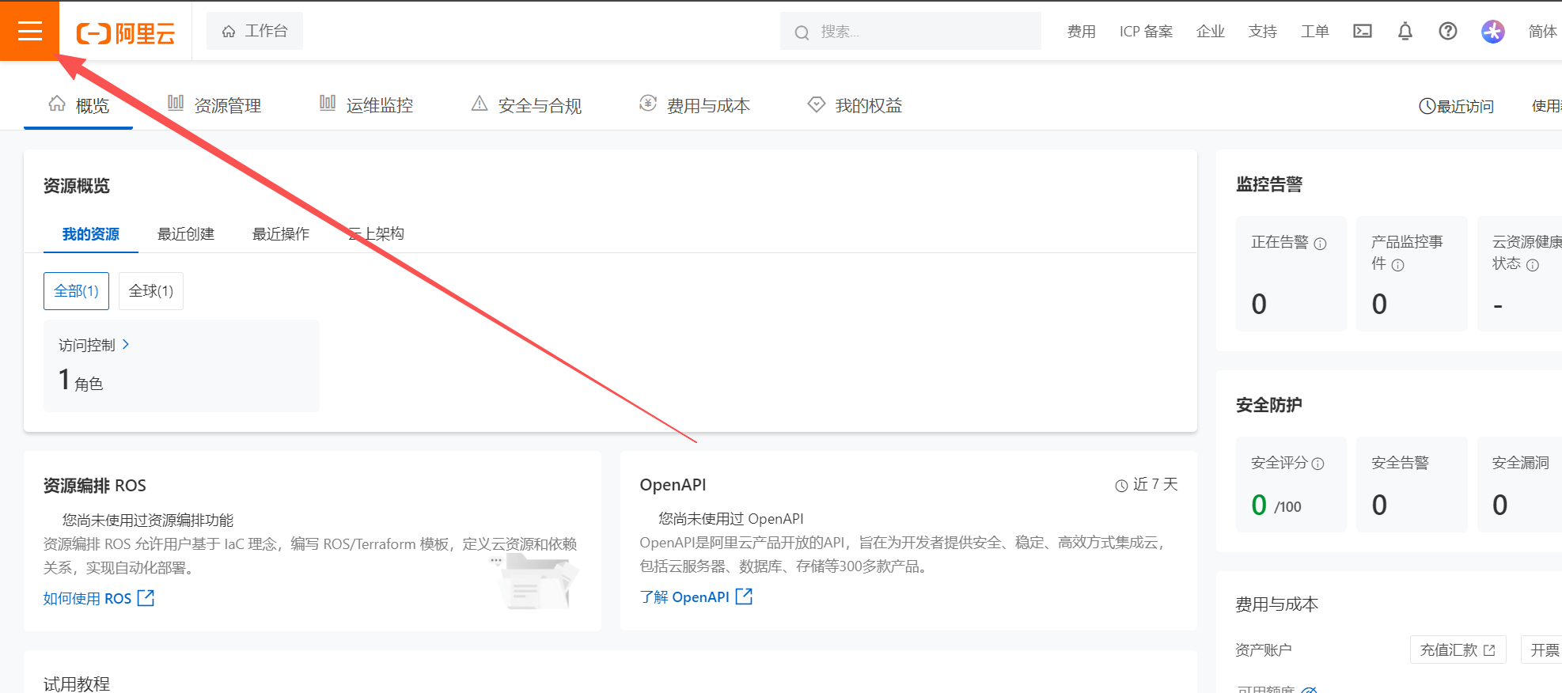1562x693 pixels.
Task: Focus the 搜索 search field
Action: click(x=910, y=32)
